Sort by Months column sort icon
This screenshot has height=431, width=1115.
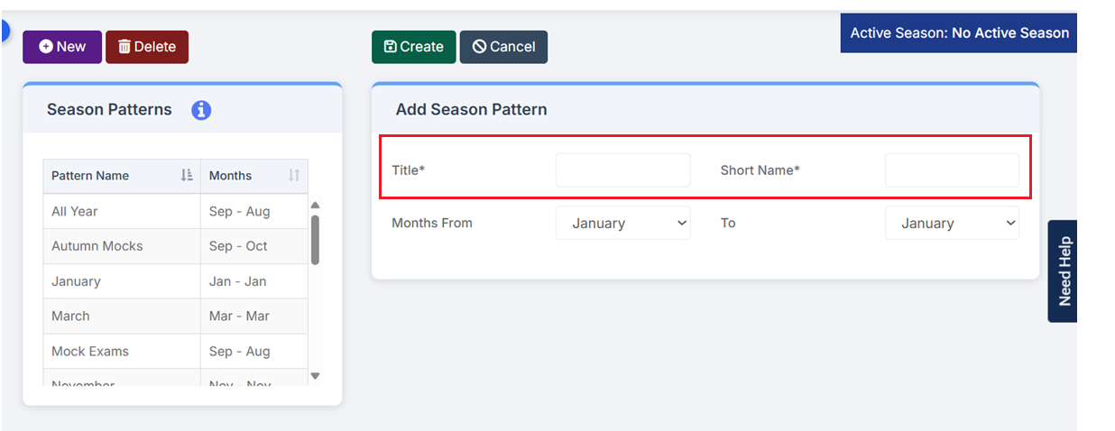coord(294,175)
